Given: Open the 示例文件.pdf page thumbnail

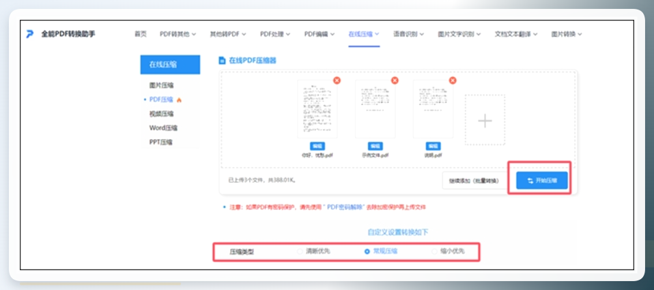Looking at the screenshot, I should (375, 109).
